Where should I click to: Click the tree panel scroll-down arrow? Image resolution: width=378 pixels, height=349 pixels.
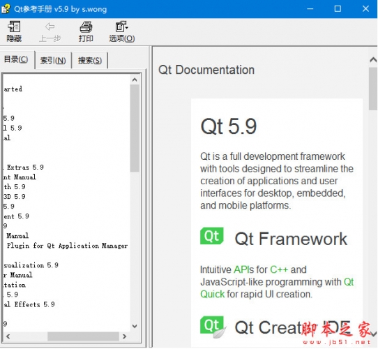click(x=135, y=326)
